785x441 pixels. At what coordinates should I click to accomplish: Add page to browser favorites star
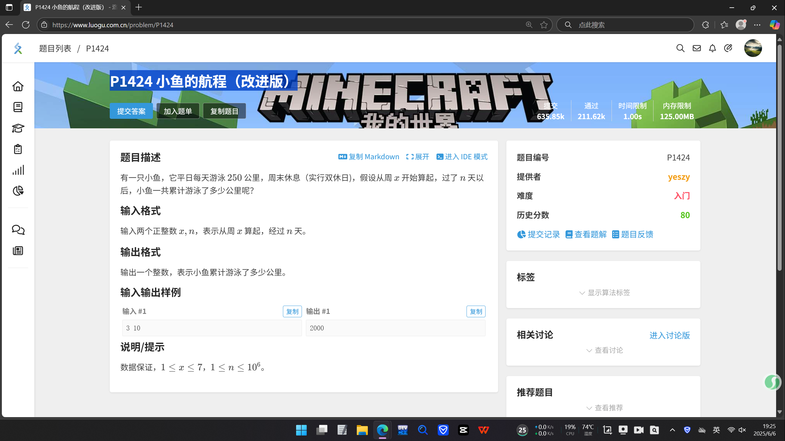click(x=544, y=25)
